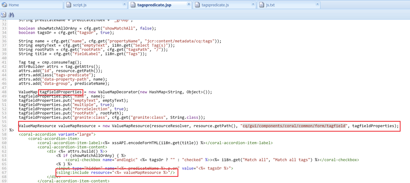Viewport: 410px width, 183px height.
Task: Open the js.txt tab
Action: 270,5
